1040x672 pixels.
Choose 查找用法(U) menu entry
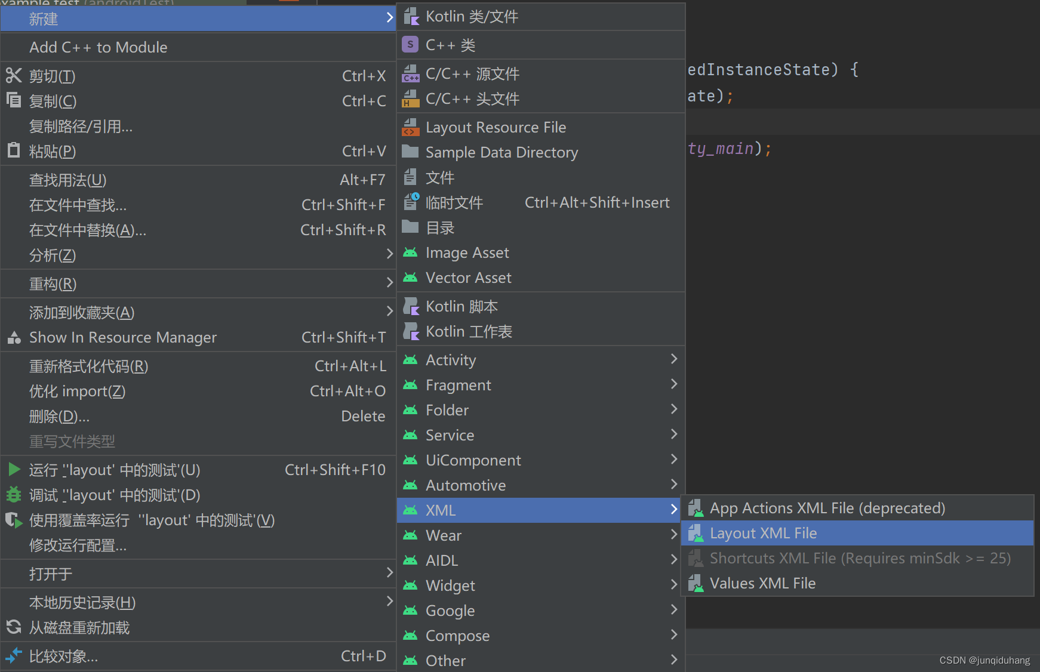198,180
